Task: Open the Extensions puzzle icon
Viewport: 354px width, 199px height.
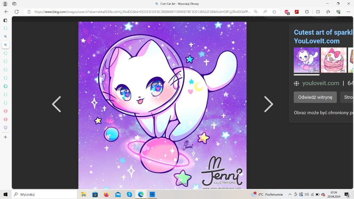Action: [307, 12]
